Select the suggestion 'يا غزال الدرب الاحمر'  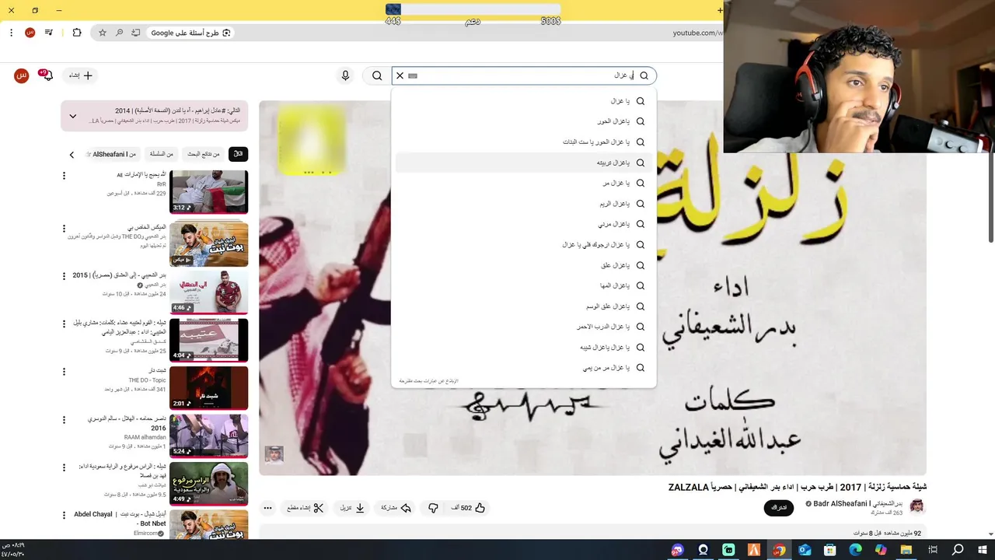tap(524, 327)
